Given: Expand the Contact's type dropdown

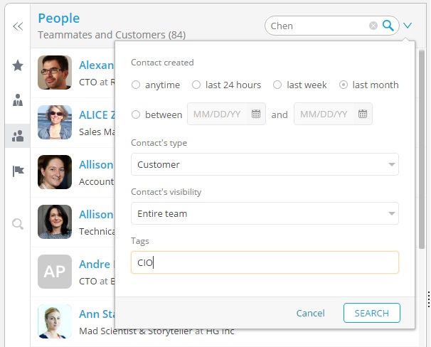Looking at the screenshot, I should coord(265,164).
